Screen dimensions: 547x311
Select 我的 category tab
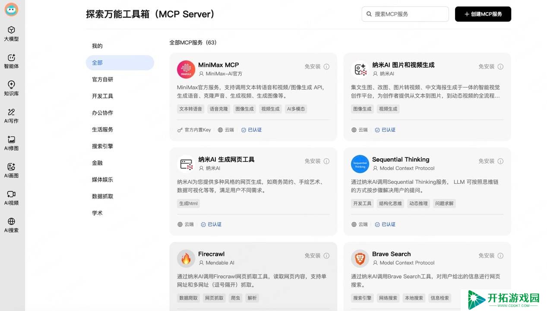coord(120,46)
